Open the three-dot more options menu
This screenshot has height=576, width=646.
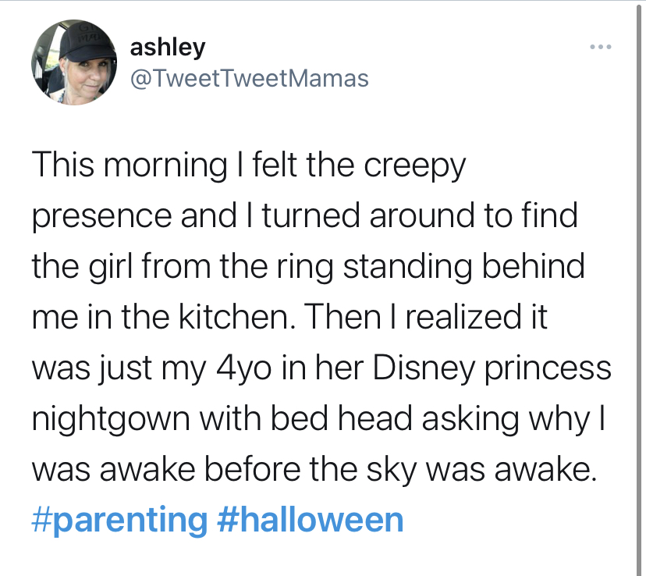point(600,48)
